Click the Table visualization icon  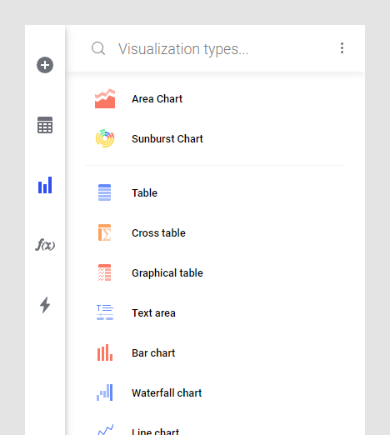tap(105, 192)
